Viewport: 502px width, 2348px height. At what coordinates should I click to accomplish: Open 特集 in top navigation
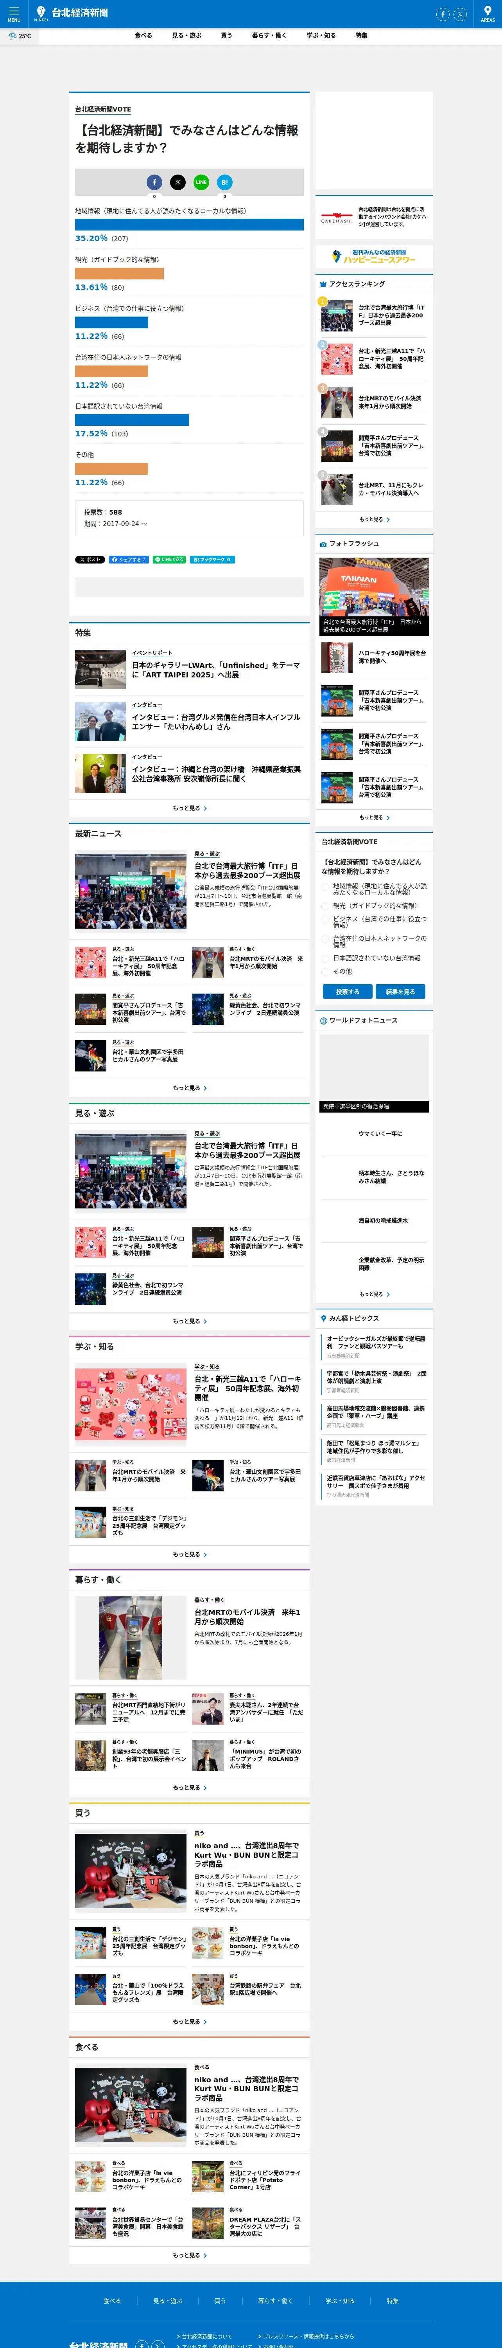362,36
